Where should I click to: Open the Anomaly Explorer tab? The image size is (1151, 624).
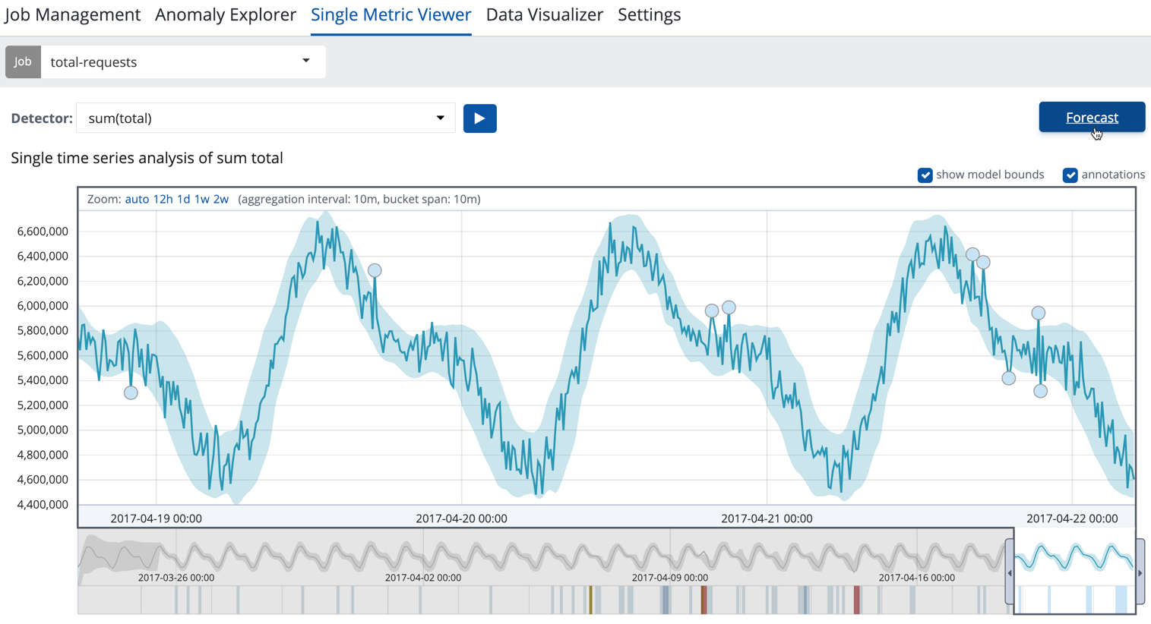pyautogui.click(x=225, y=14)
